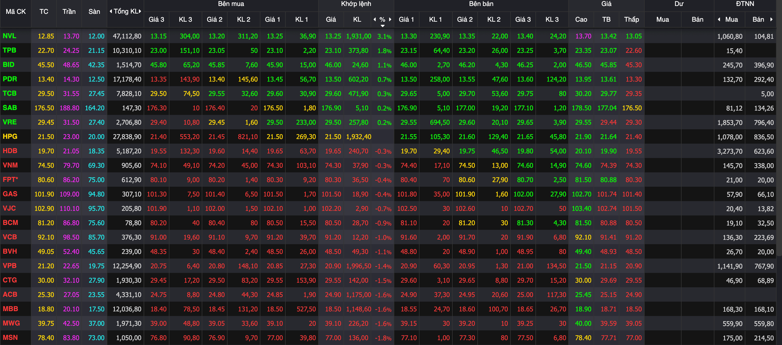Click GAS matched price 101.50 in Khớp lệnh
Screen dimensions: 782x345
point(331,194)
